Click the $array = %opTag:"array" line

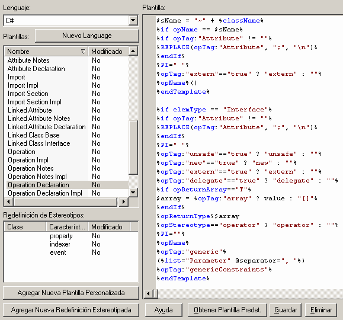coord(237,199)
